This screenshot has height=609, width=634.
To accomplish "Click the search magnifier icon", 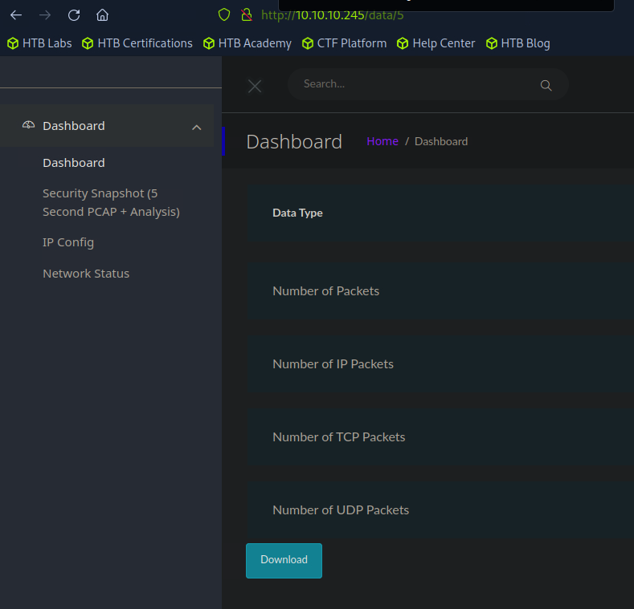I will 546,85.
